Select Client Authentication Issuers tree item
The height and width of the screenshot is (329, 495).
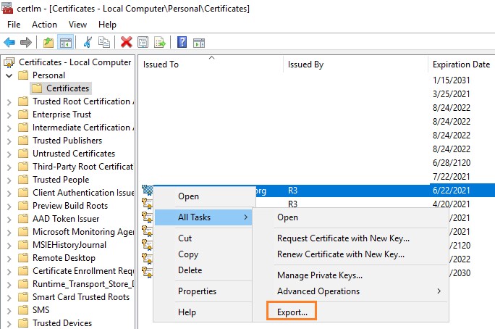(83, 193)
